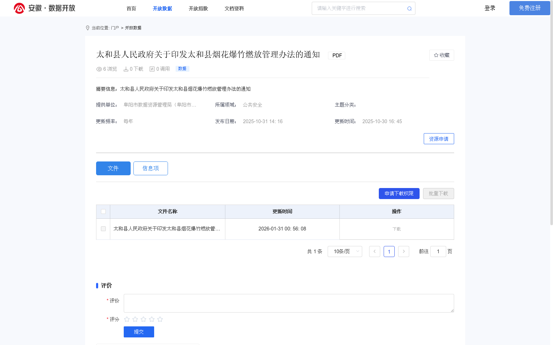The image size is (553, 345).
Task: Go to next page arrow
Action: tap(404, 252)
